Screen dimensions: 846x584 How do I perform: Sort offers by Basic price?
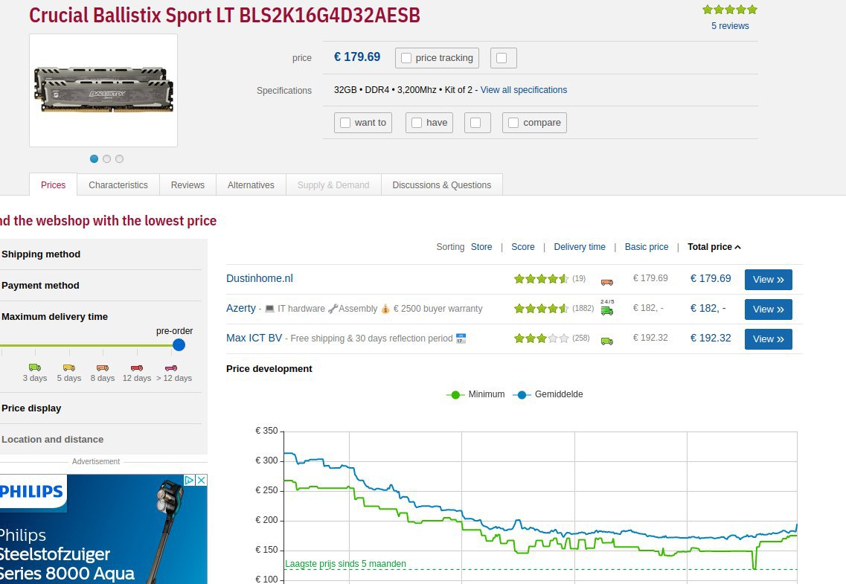[x=647, y=247]
